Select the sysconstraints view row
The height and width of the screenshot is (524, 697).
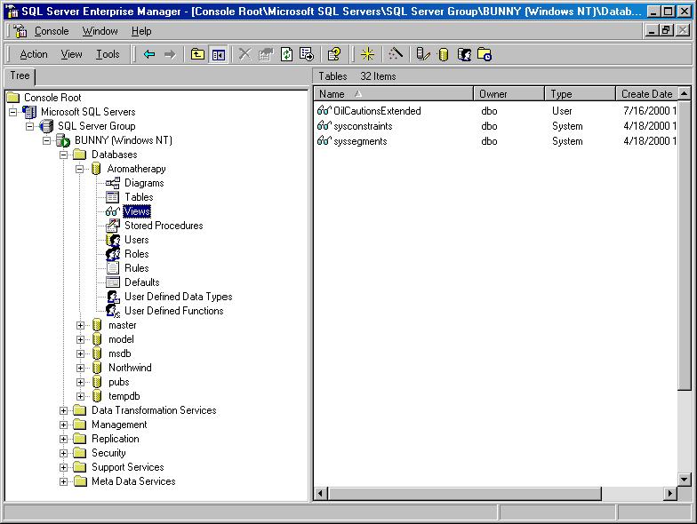pos(496,126)
